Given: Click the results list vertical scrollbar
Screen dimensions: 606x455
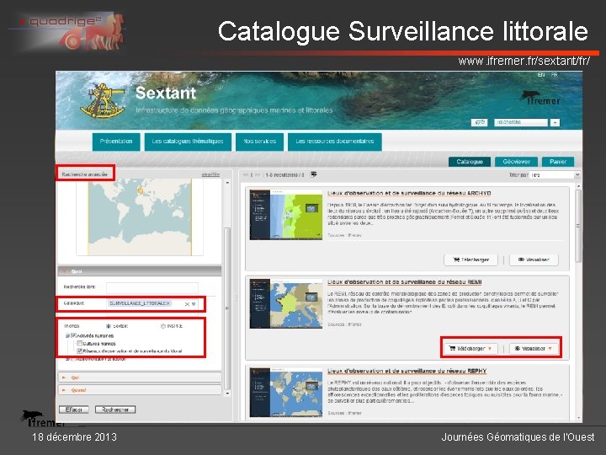Looking at the screenshot, I should 578,227.
